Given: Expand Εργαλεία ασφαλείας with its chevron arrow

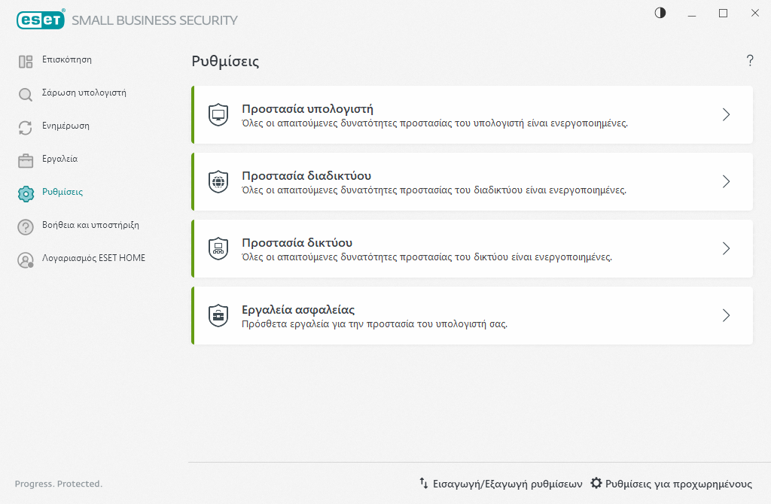Looking at the screenshot, I should (x=726, y=316).
